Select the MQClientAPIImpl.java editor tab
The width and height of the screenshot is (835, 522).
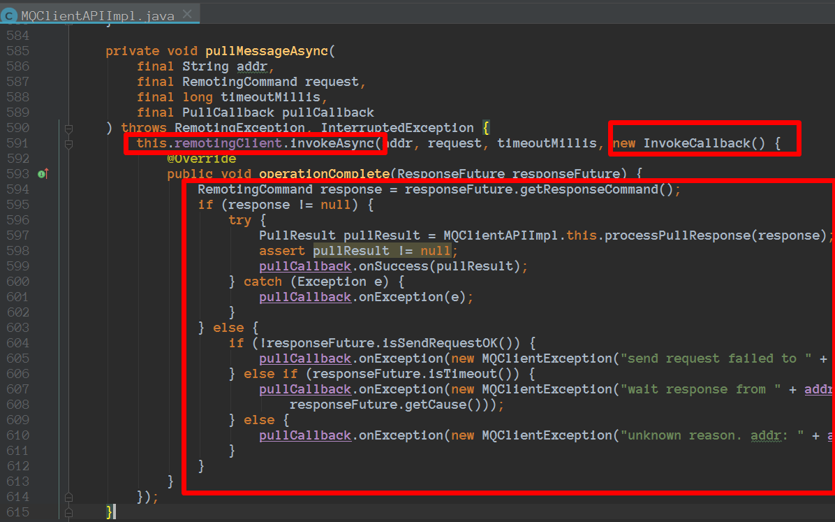click(x=100, y=15)
